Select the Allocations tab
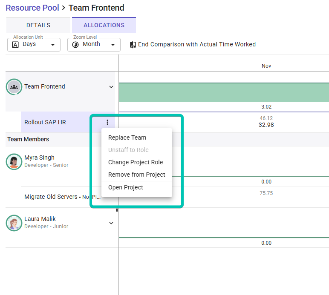329x295 pixels. click(x=104, y=25)
